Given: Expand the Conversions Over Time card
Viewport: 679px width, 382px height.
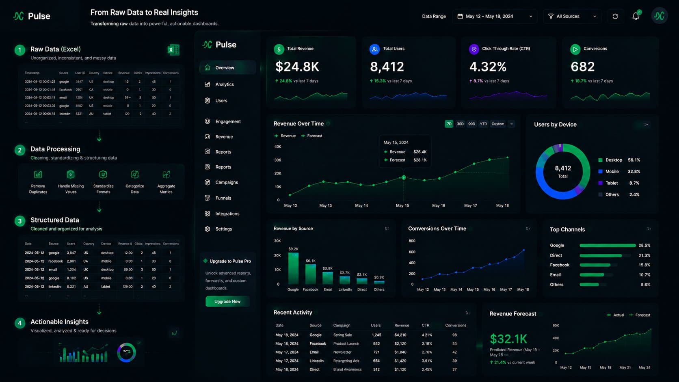Looking at the screenshot, I should click(528, 229).
